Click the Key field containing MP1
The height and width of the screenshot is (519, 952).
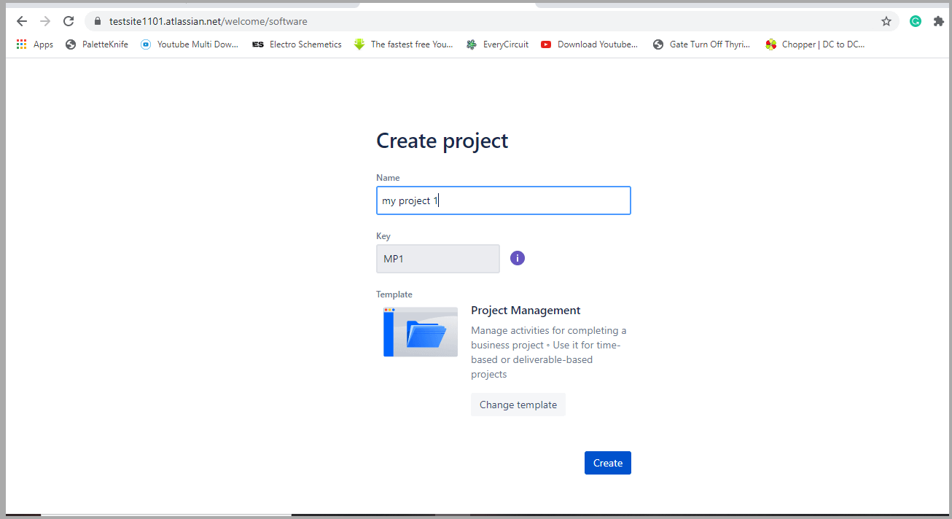click(x=438, y=259)
